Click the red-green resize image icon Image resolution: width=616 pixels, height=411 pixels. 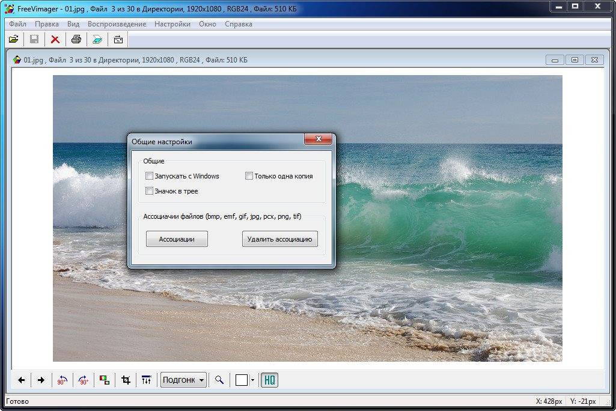coord(105,380)
